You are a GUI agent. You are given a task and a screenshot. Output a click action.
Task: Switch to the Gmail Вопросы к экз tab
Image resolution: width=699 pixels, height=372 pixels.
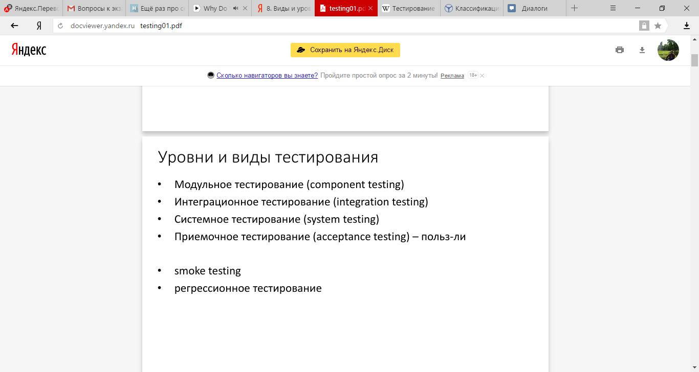pyautogui.click(x=94, y=9)
